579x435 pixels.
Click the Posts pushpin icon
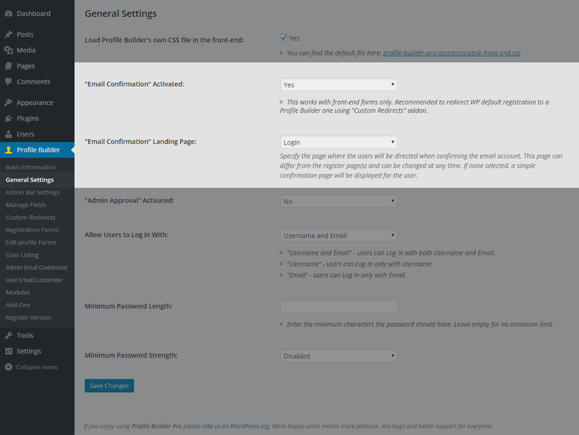(x=8, y=34)
